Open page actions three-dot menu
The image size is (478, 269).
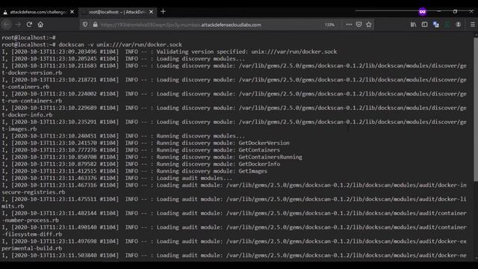pos(349,25)
